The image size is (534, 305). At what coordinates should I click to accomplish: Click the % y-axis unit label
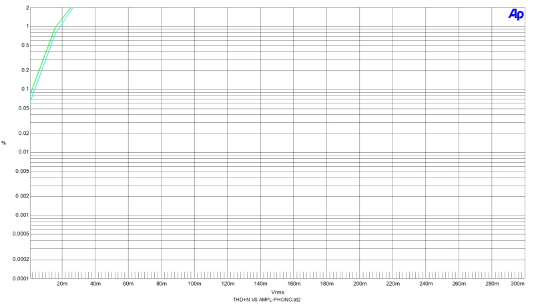pyautogui.click(x=4, y=143)
